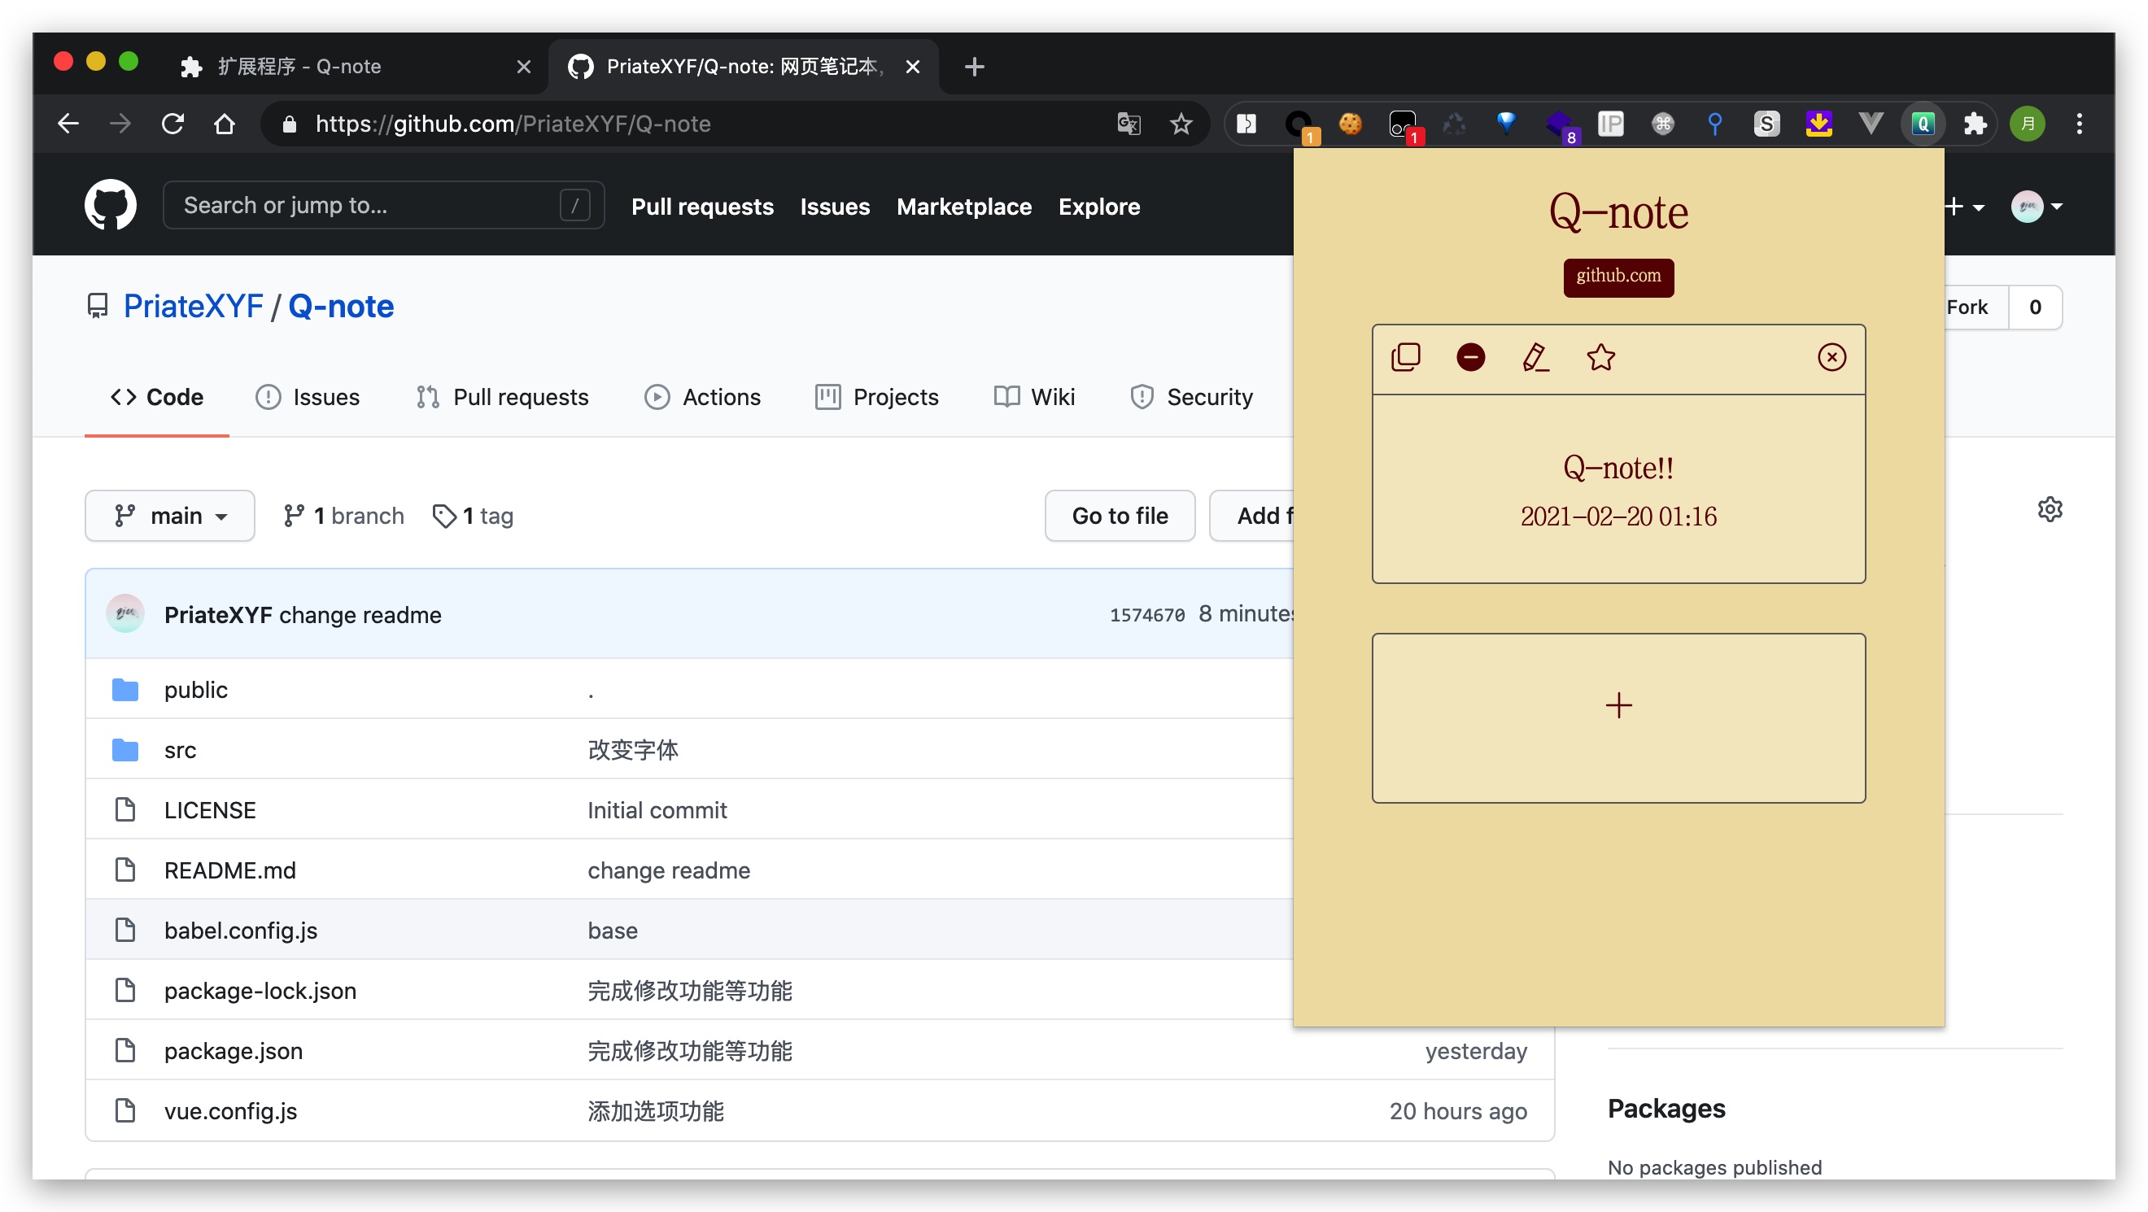Open the Issues tab
Viewport: 2148px width, 1212px height.
click(x=307, y=397)
